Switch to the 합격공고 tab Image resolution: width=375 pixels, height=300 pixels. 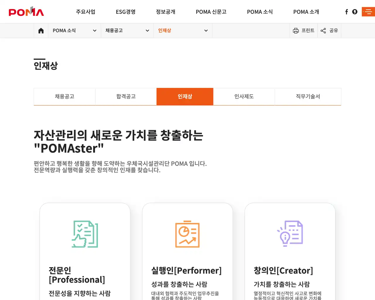coord(126,96)
